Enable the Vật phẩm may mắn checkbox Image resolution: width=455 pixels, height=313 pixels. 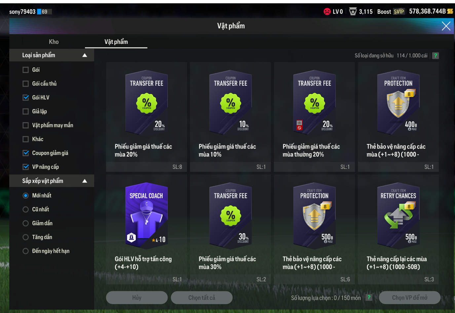pos(26,125)
